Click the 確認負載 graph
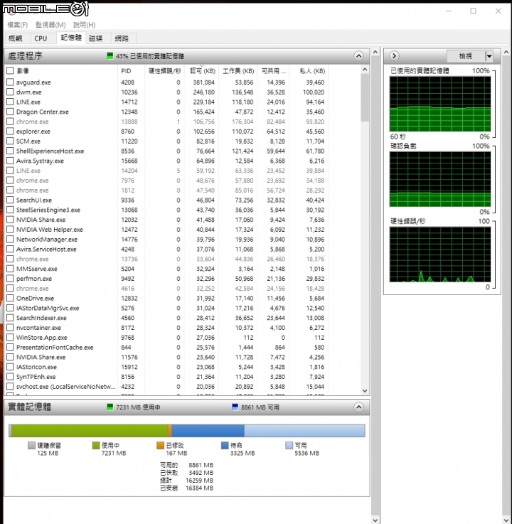 (440, 179)
